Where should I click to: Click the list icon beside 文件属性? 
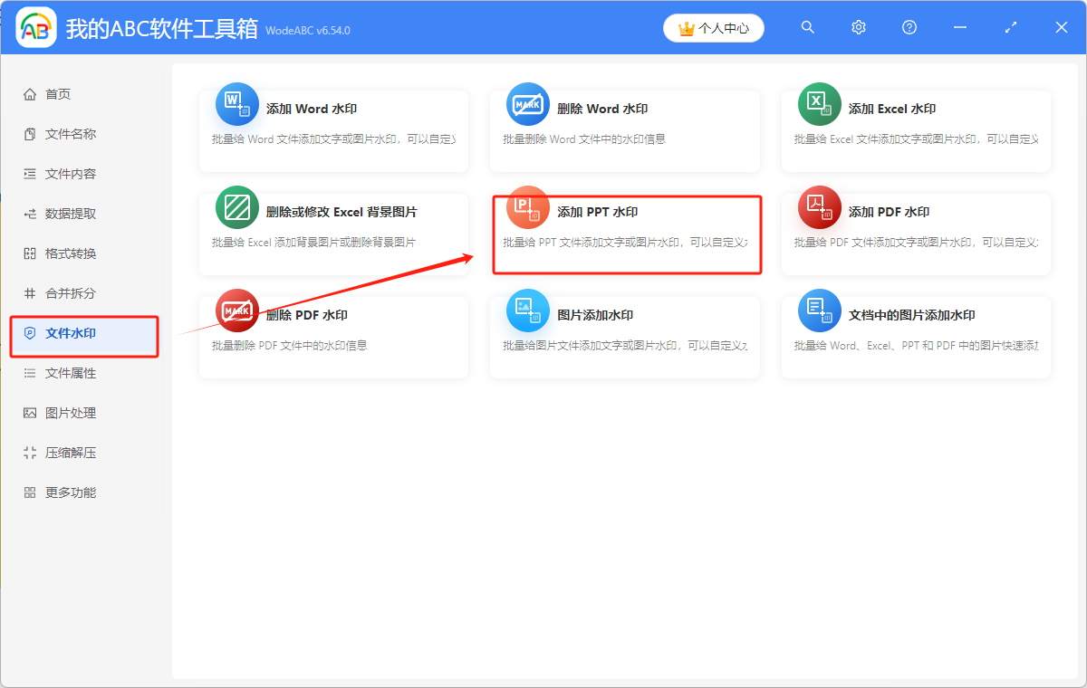tap(30, 373)
